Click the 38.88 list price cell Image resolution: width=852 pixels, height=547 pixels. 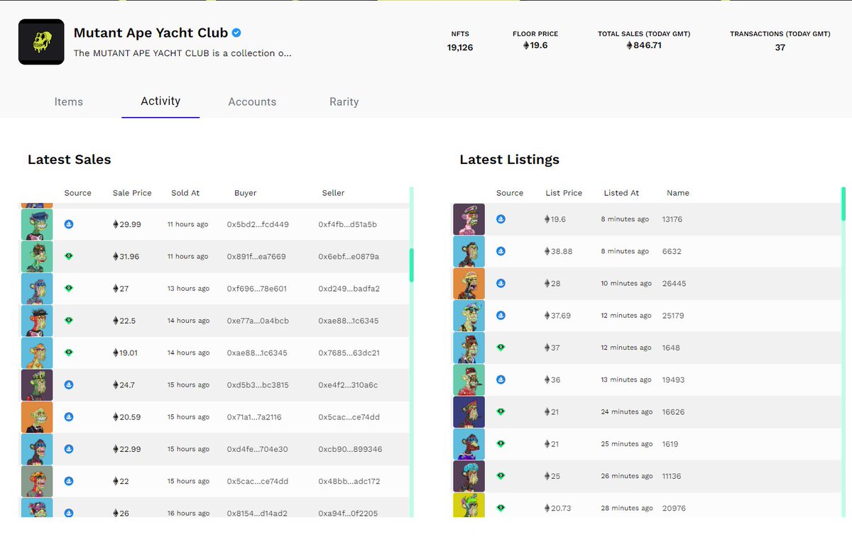pos(558,251)
